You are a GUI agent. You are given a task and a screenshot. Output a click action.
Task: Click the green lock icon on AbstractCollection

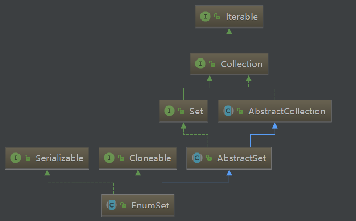tap(240, 111)
